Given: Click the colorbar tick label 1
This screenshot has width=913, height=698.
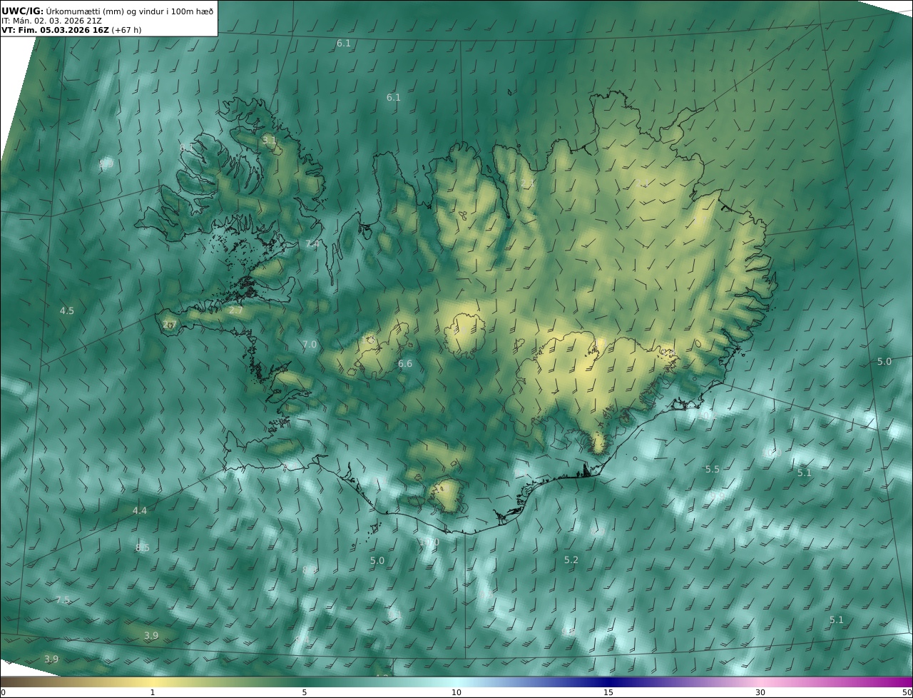Looking at the screenshot, I should coord(152,692).
